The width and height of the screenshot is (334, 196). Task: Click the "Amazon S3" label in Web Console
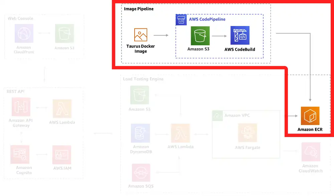64,48
